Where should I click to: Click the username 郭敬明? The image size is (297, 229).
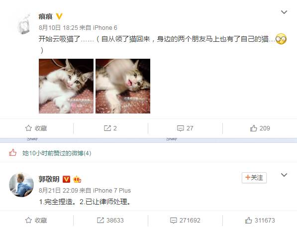click(49, 179)
